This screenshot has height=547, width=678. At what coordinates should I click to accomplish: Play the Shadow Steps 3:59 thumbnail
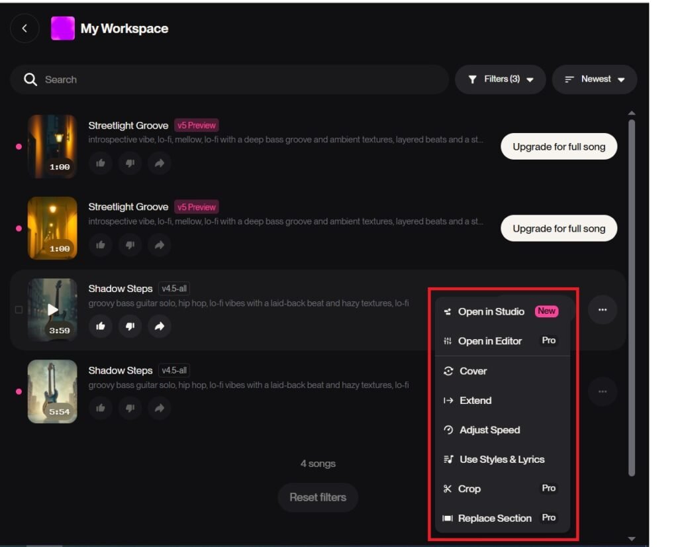click(52, 309)
